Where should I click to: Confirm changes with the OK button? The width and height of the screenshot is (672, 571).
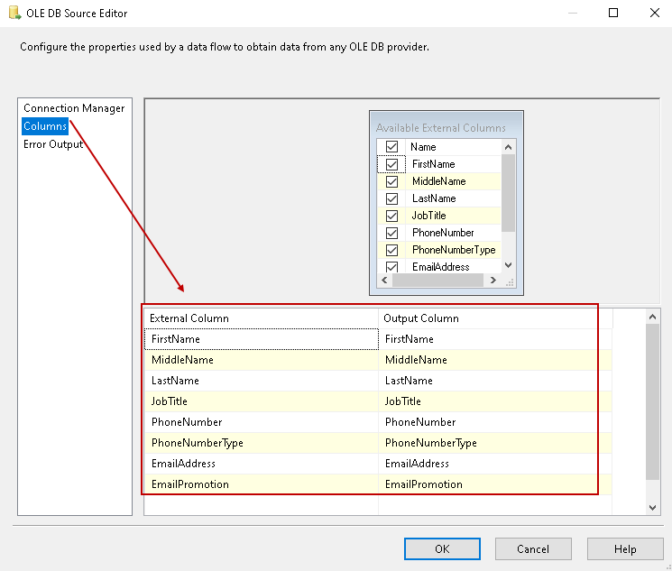coord(442,549)
